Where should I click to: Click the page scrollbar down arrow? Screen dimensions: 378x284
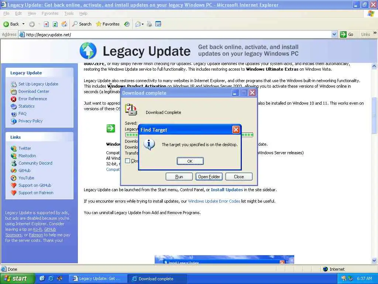374,260
